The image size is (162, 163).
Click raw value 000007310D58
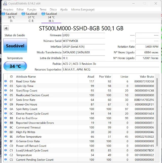[144, 81]
